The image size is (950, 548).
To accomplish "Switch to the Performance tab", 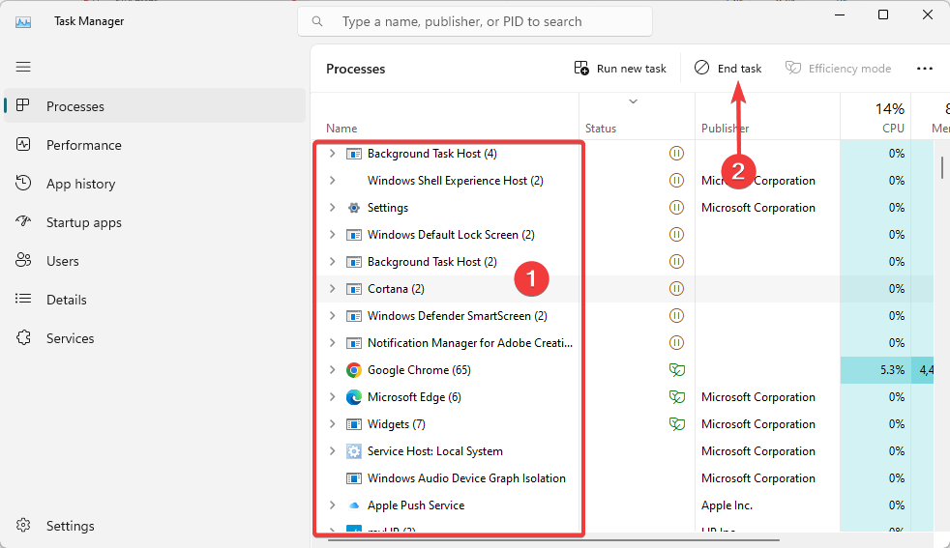I will (x=83, y=145).
